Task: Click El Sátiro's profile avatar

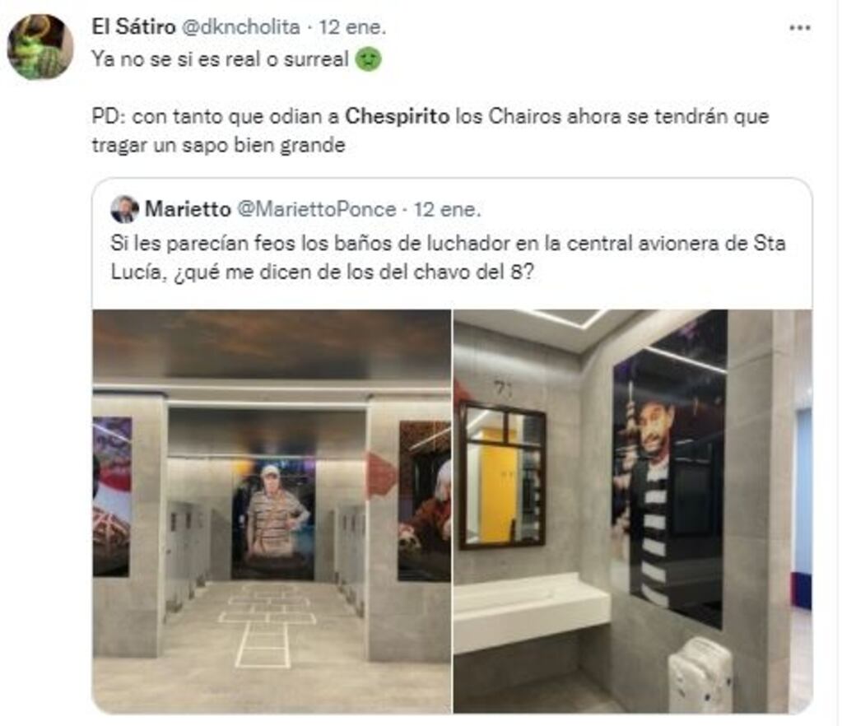Action: (x=40, y=47)
